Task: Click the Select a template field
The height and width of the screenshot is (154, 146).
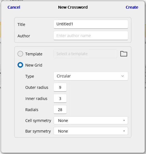Action: click(85, 54)
